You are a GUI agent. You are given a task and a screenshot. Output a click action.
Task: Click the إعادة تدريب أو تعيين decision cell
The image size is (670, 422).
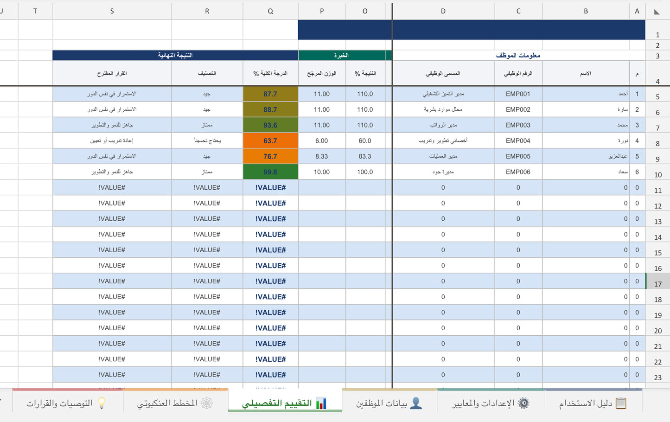click(x=112, y=141)
